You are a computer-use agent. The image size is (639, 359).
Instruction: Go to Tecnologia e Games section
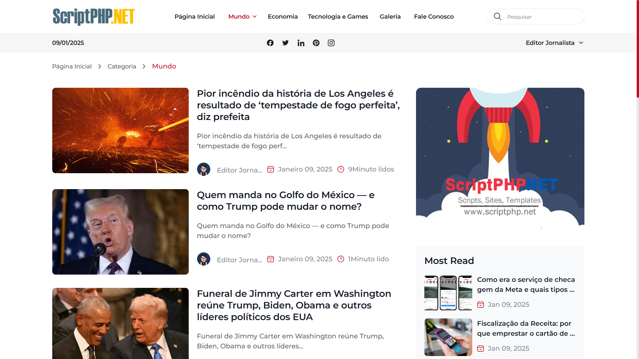338,17
